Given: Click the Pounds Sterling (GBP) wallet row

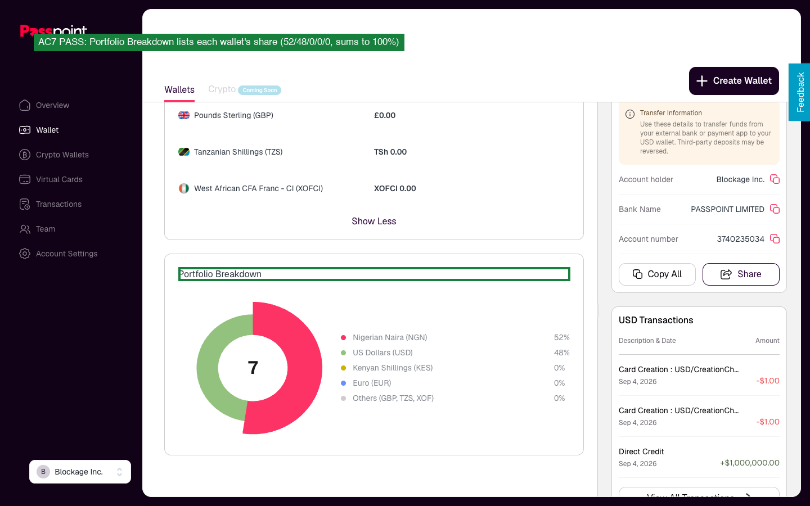Looking at the screenshot, I should pos(374,115).
